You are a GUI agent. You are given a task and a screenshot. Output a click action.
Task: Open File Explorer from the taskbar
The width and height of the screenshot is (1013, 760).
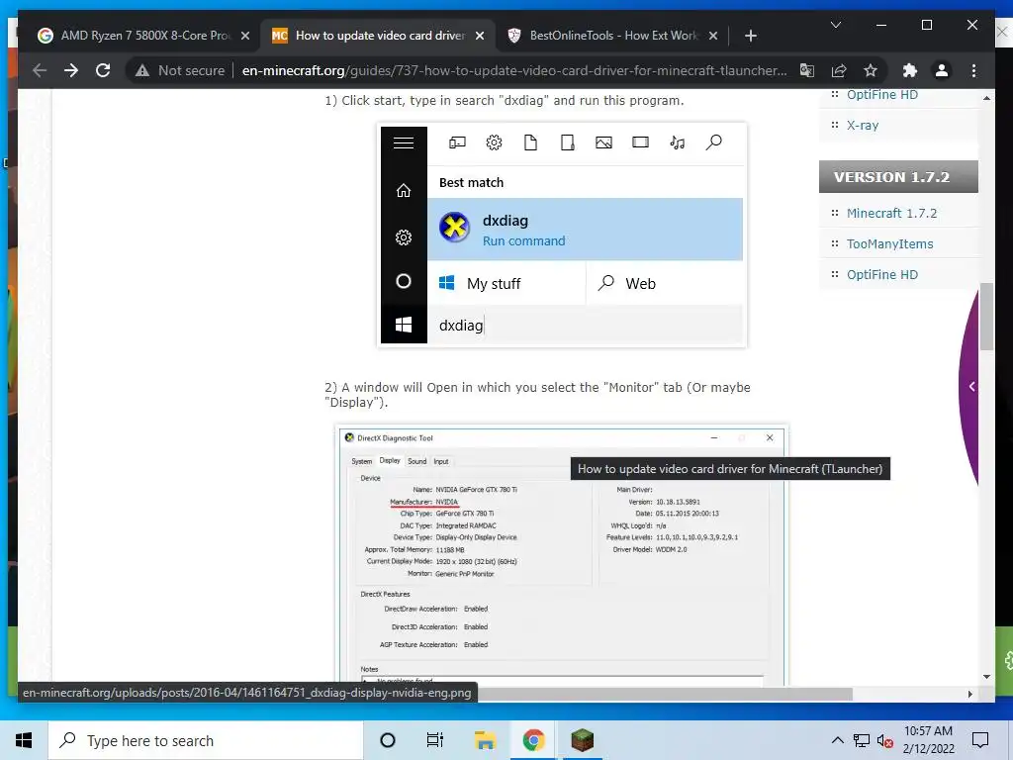point(485,740)
